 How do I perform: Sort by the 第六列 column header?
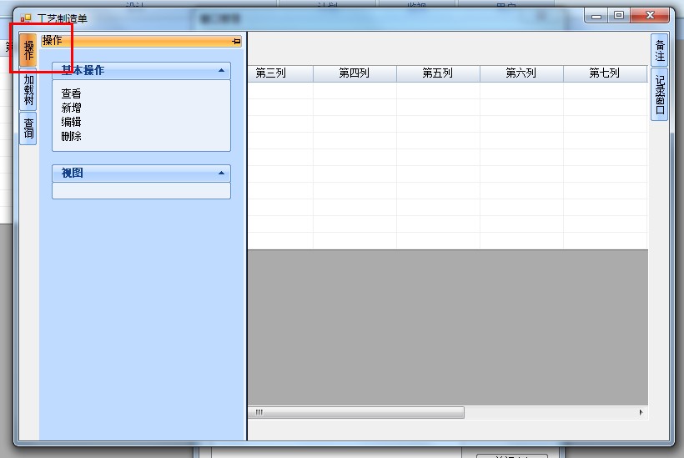point(521,73)
